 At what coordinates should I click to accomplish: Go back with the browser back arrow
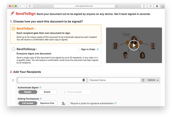[x=20, y=6]
